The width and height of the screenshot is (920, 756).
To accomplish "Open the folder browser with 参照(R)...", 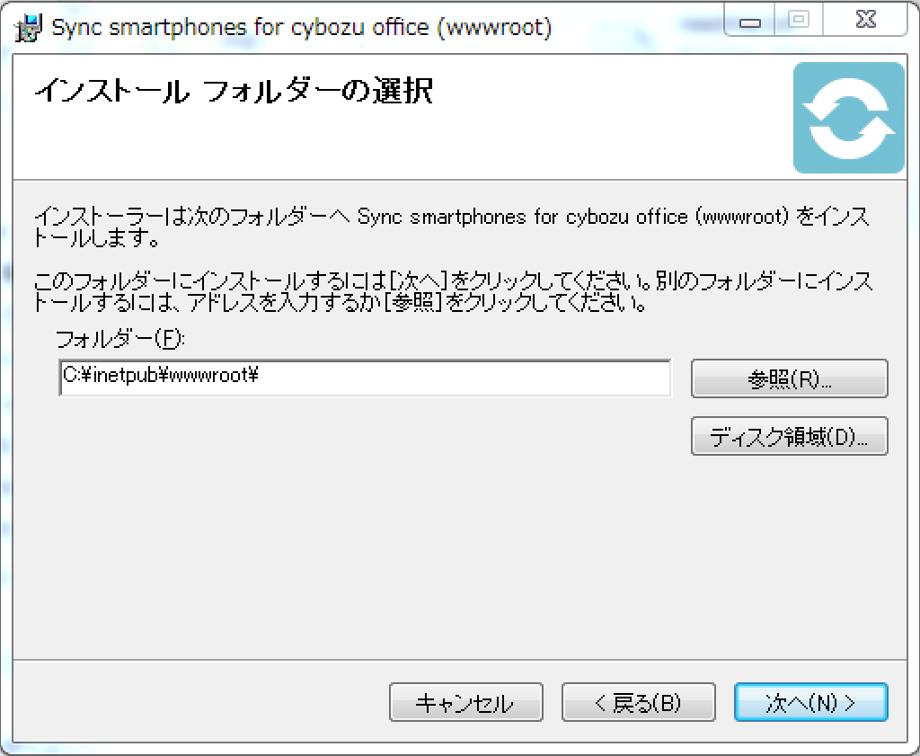I will click(x=789, y=378).
